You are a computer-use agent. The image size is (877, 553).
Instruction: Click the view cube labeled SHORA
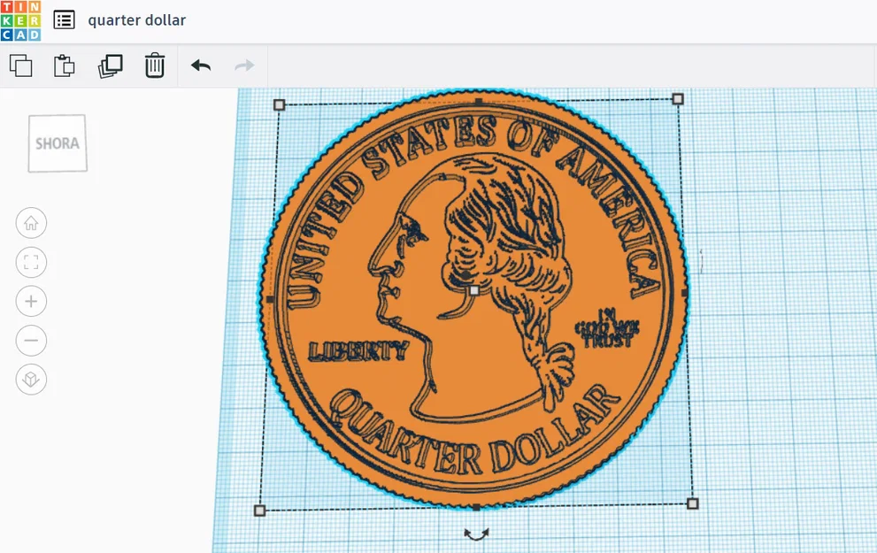tap(58, 143)
